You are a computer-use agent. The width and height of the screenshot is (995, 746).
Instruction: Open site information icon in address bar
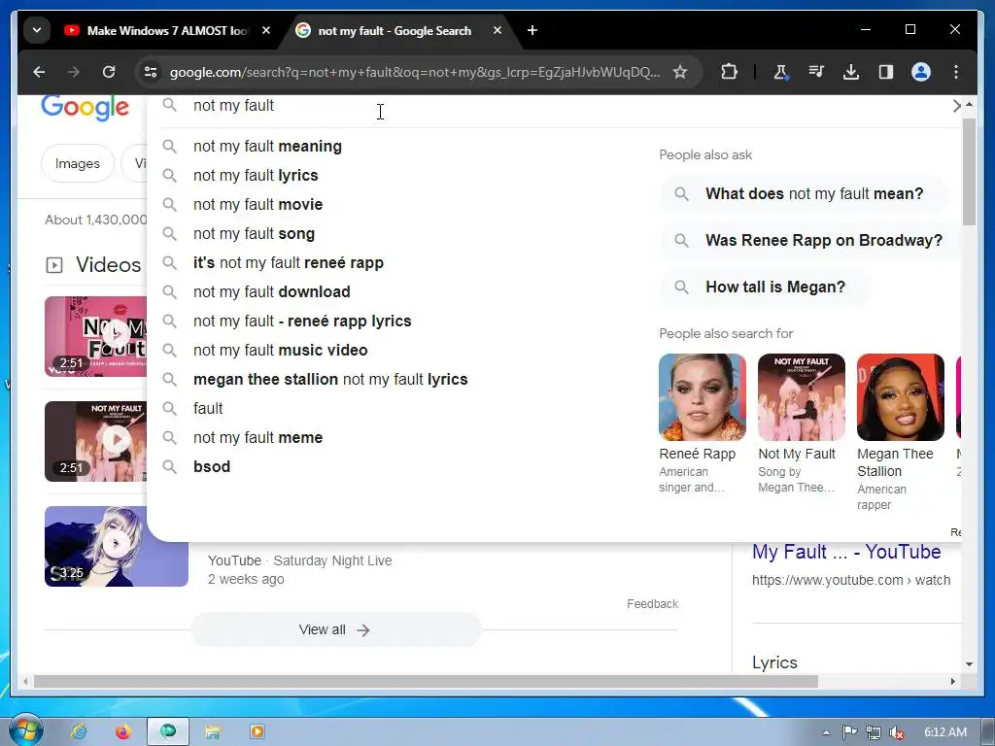(x=151, y=72)
